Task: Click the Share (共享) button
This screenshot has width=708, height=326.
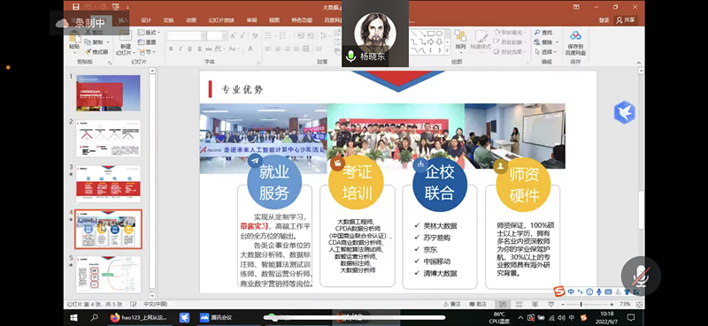Action: pyautogui.click(x=626, y=20)
